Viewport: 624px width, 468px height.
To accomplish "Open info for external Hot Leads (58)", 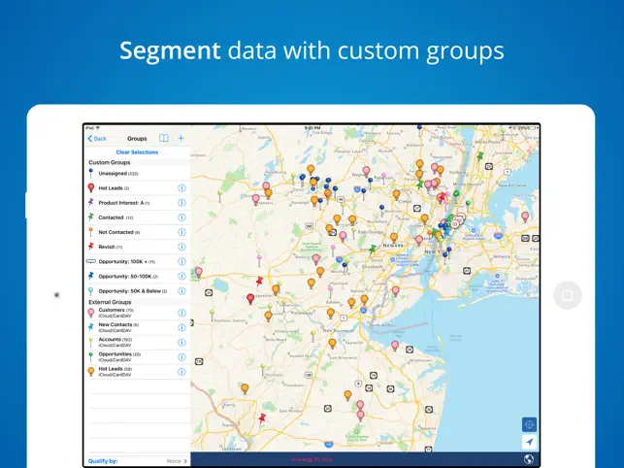I will coord(181,372).
